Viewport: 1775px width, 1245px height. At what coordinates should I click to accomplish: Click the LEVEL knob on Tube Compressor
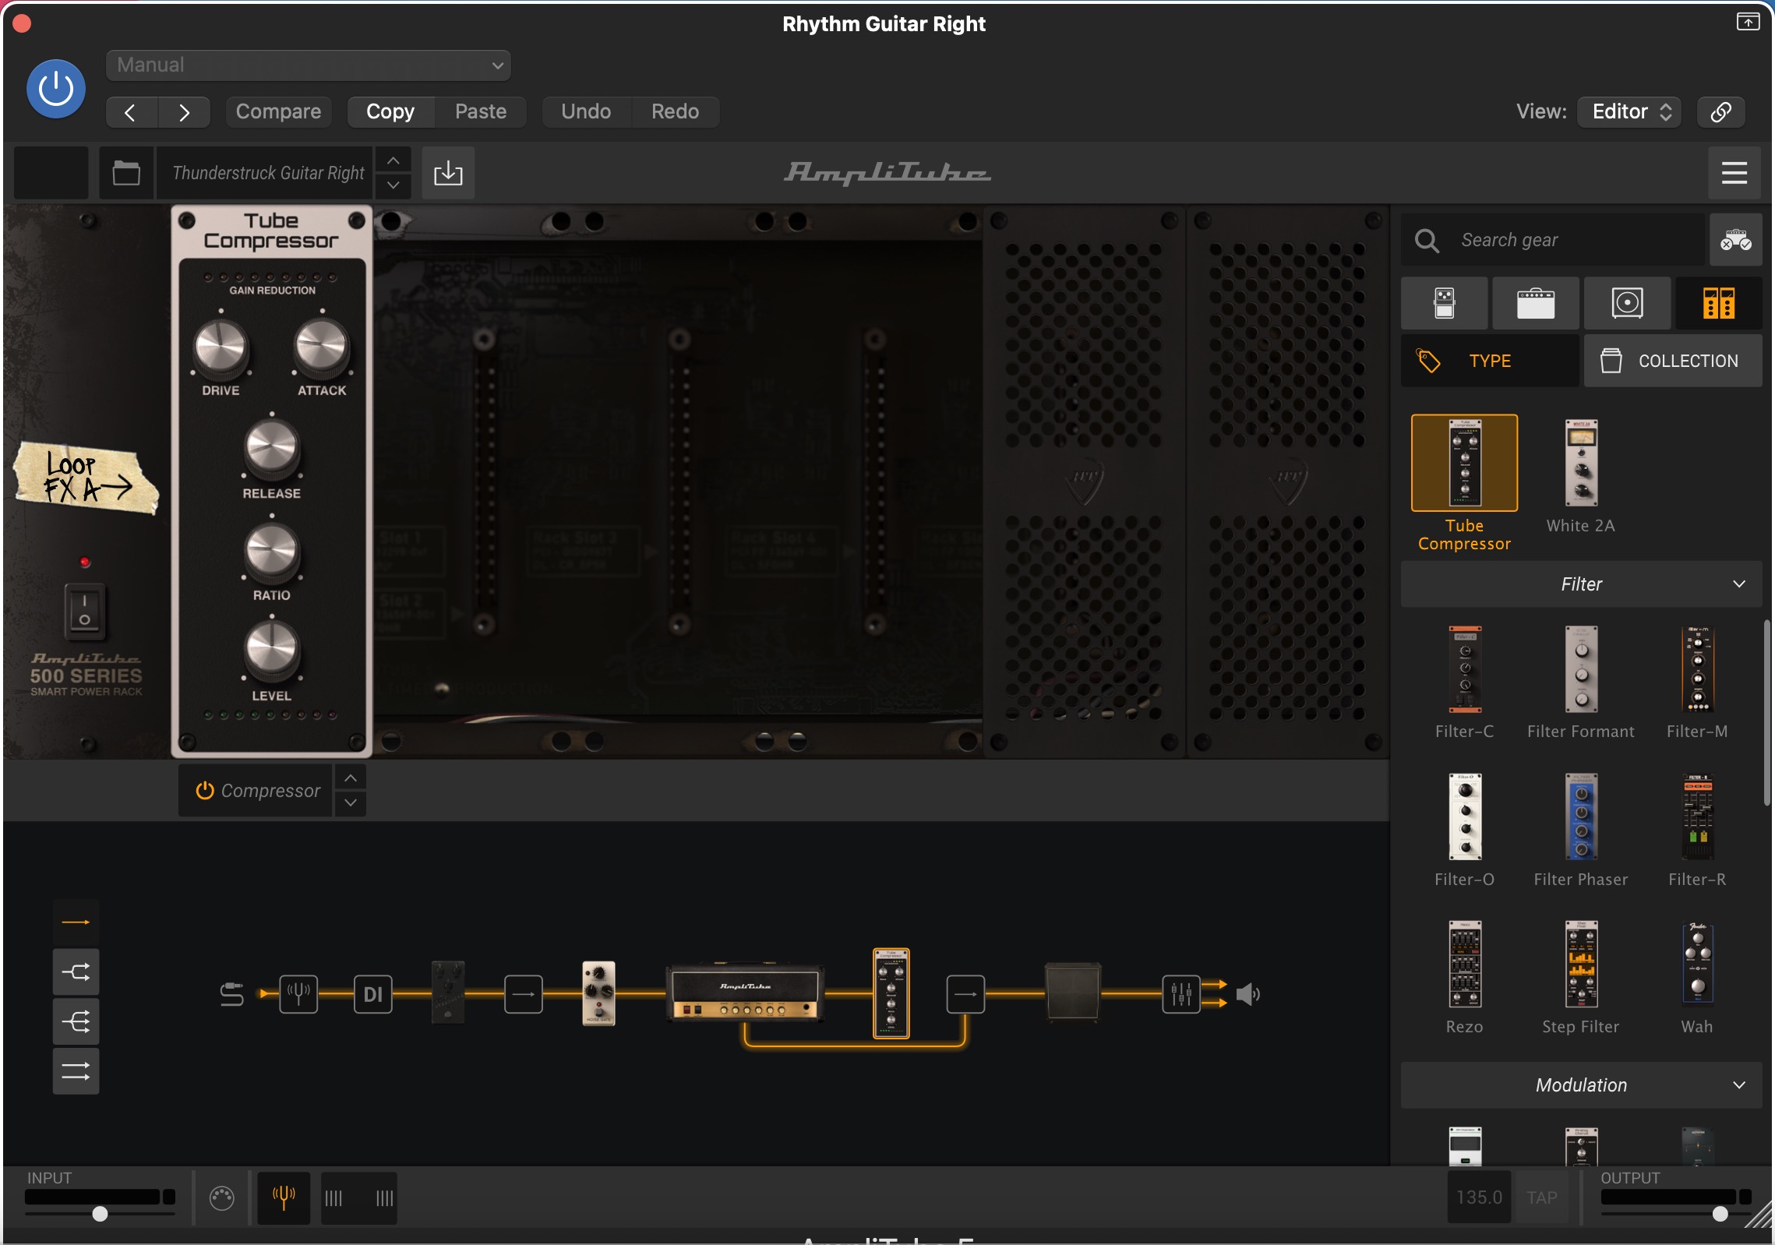pos(271,651)
